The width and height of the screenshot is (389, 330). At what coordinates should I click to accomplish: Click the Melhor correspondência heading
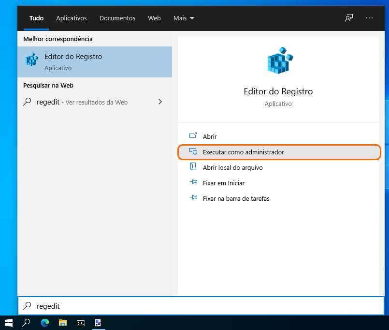coord(58,39)
